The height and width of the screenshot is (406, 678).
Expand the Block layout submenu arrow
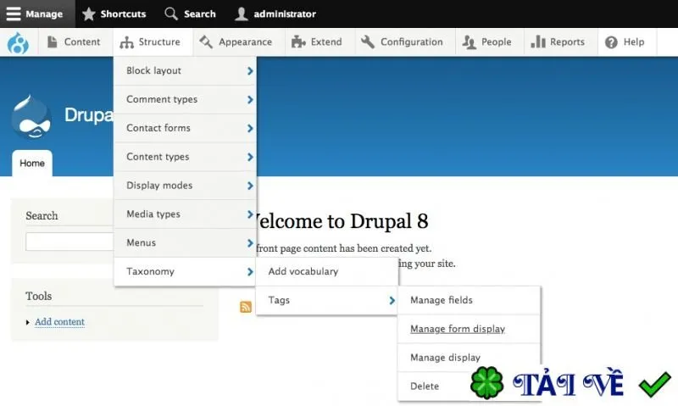(x=250, y=71)
